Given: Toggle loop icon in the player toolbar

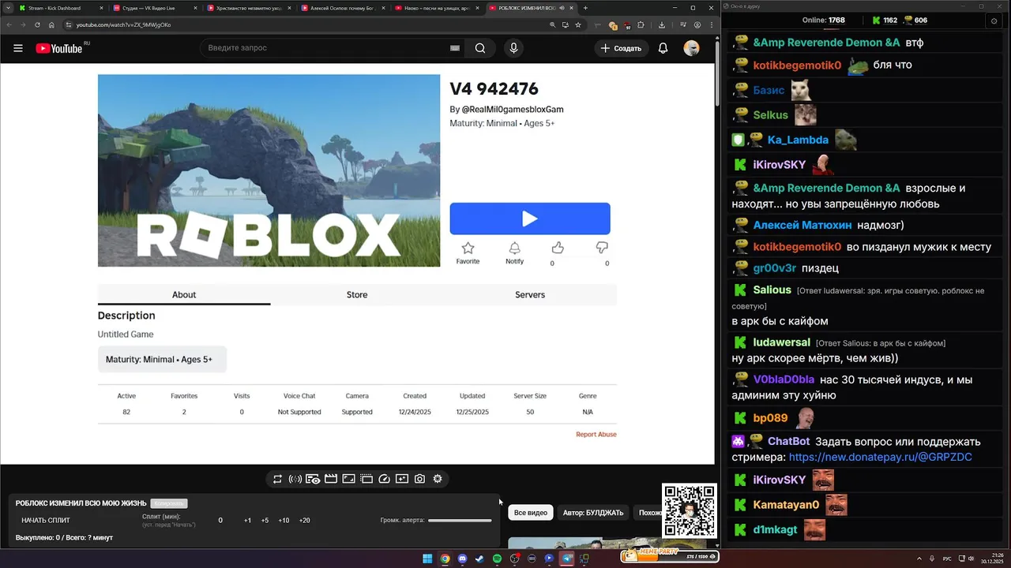Looking at the screenshot, I should click(x=277, y=479).
